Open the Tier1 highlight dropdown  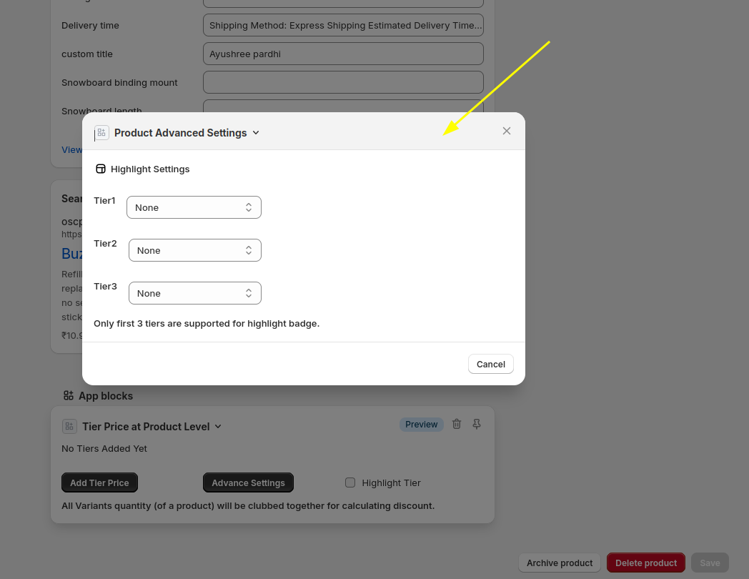click(194, 207)
